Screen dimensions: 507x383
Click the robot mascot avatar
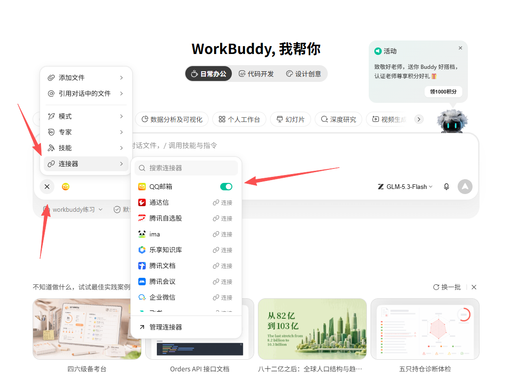pyautogui.click(x=453, y=121)
